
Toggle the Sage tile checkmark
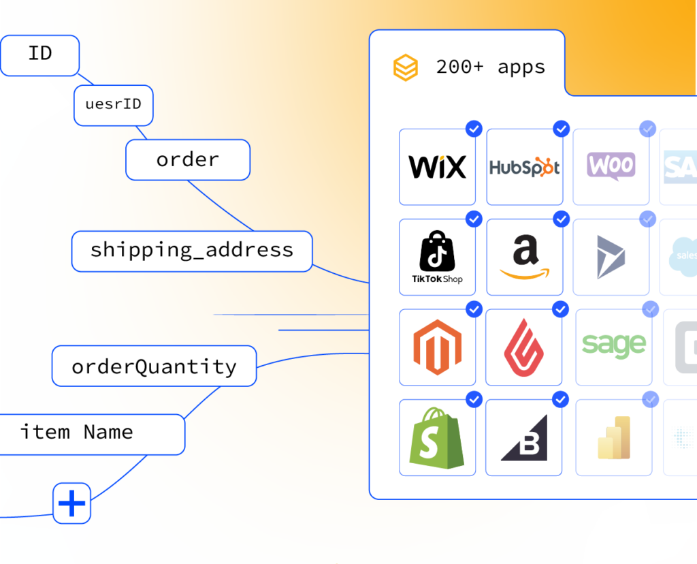pos(650,309)
